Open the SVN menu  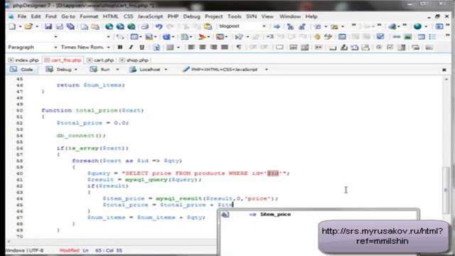[251, 16]
